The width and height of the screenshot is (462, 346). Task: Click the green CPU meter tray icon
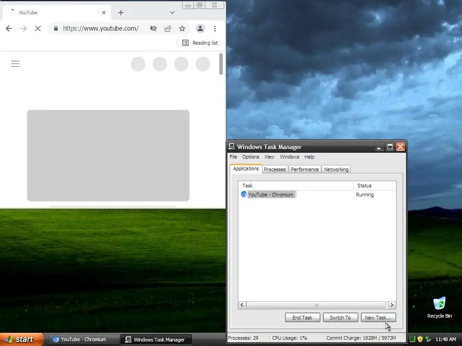(x=412, y=339)
